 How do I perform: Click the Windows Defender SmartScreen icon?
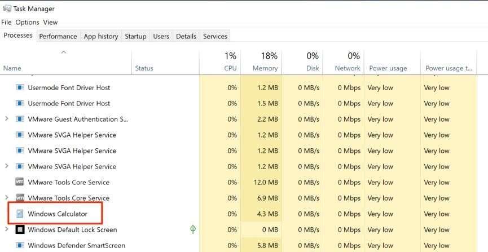tap(20, 245)
